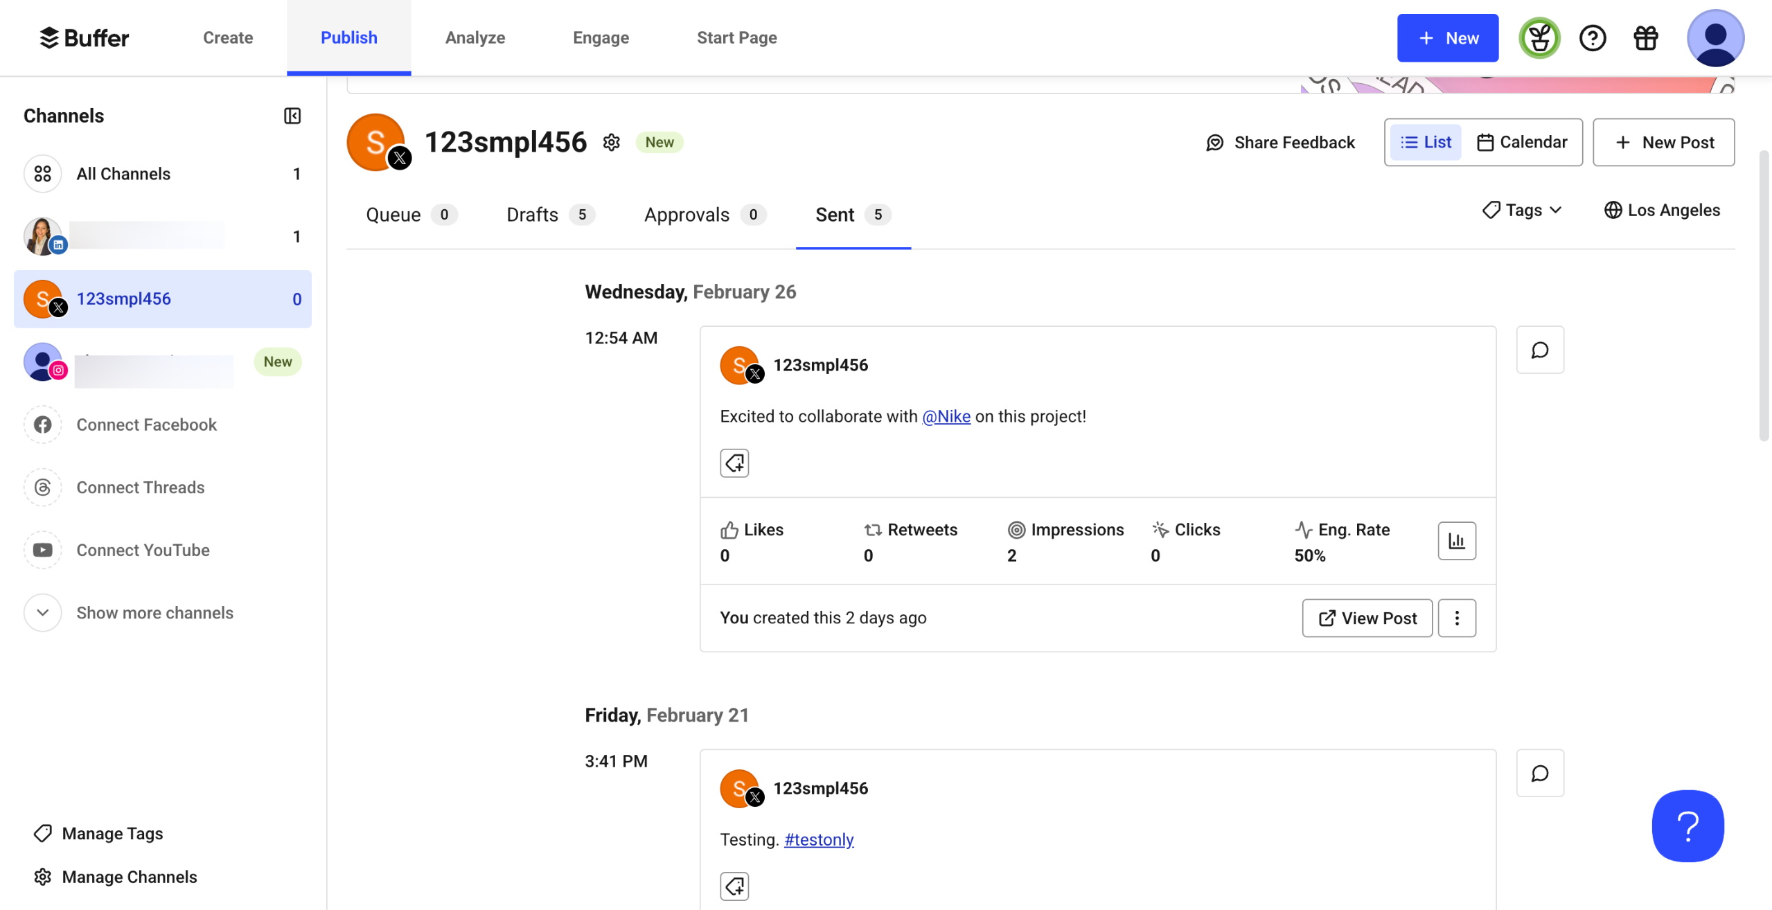Switch to List view
This screenshot has width=1772, height=910.
(1426, 143)
